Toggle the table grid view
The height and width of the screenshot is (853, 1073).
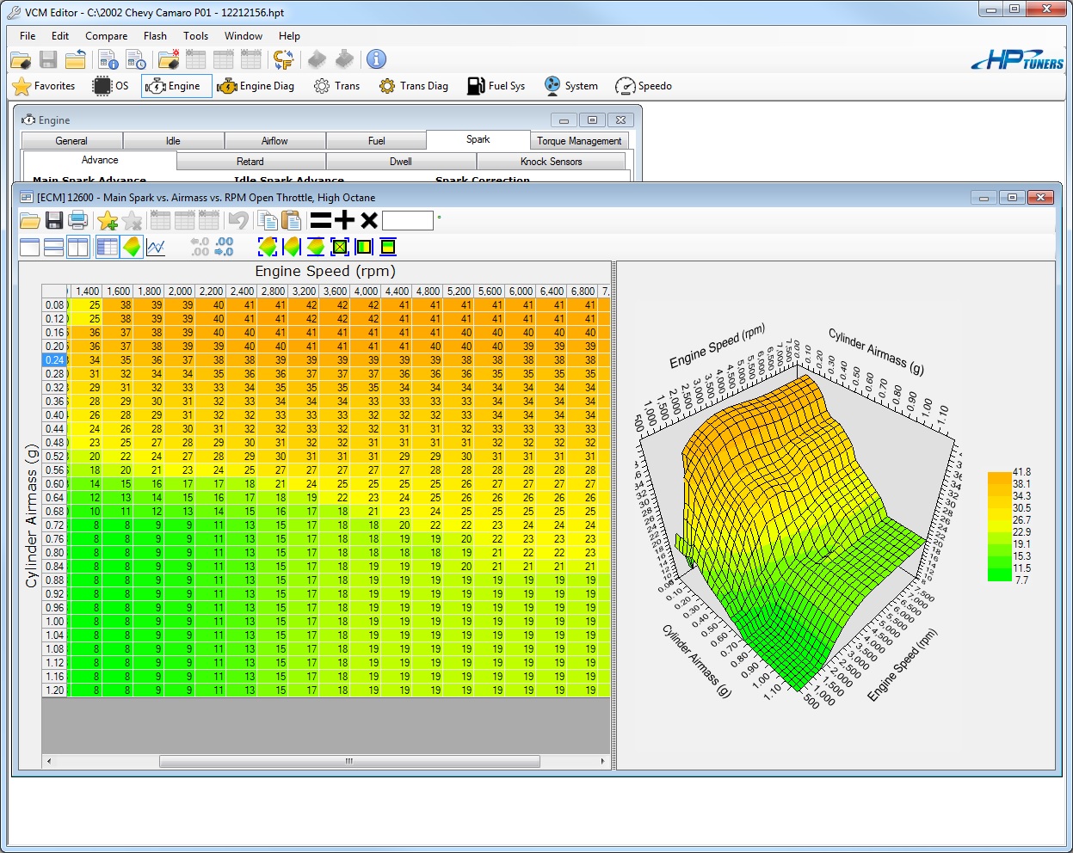tap(108, 248)
